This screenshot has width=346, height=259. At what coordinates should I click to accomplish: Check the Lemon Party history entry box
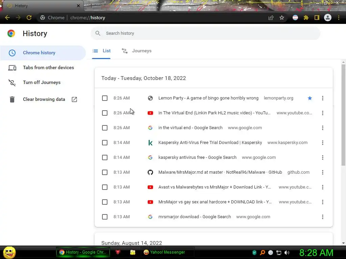(x=105, y=98)
